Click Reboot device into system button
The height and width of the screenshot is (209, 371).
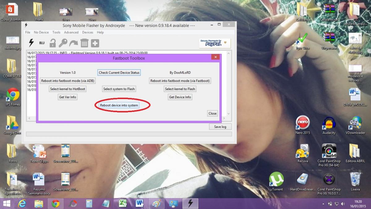[x=119, y=105]
